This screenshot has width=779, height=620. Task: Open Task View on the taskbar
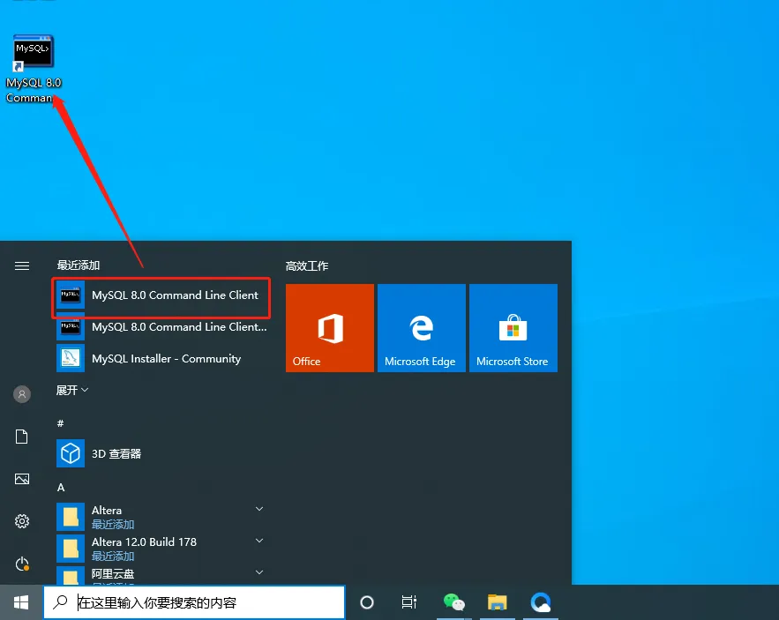pyautogui.click(x=408, y=602)
